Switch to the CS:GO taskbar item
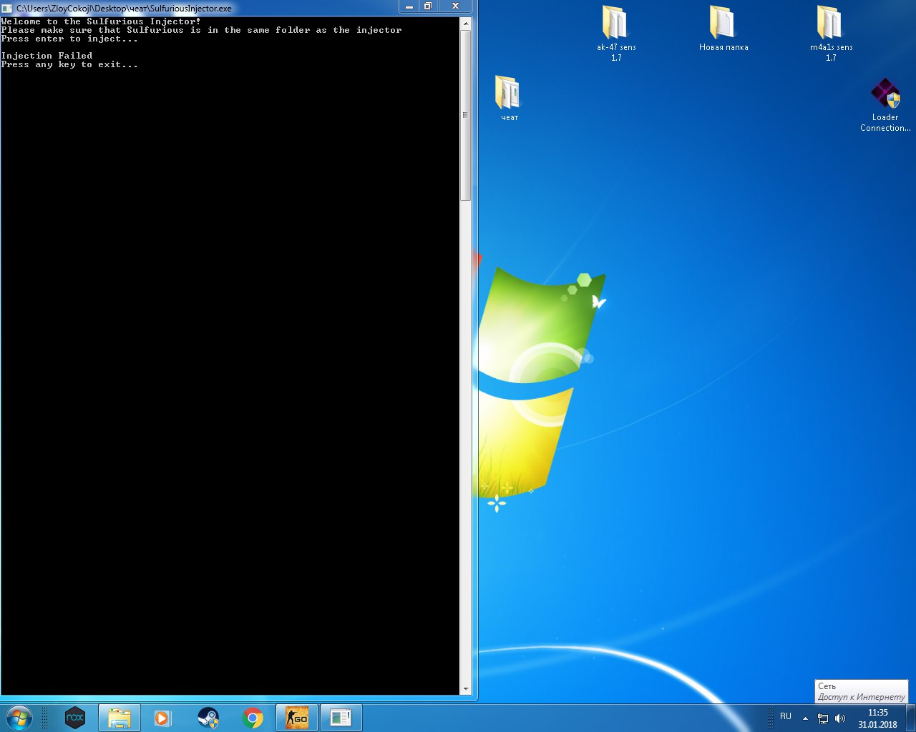Image resolution: width=916 pixels, height=732 pixels. click(297, 718)
